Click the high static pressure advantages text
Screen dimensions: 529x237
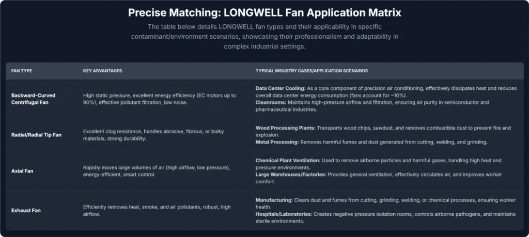pyautogui.click(x=159, y=99)
